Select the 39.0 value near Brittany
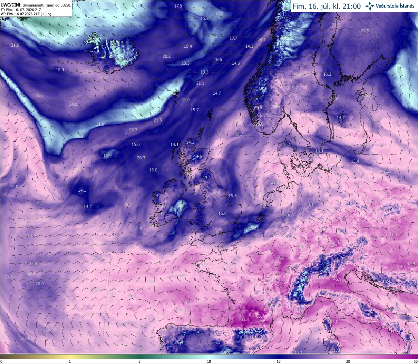The height and width of the screenshot is (364, 418). pyautogui.click(x=191, y=258)
